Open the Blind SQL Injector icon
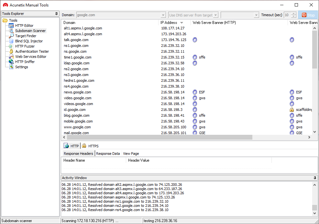The width and height of the screenshot is (319, 224). point(11,41)
